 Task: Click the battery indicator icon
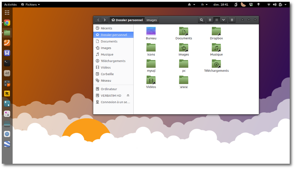[x=280, y=4]
